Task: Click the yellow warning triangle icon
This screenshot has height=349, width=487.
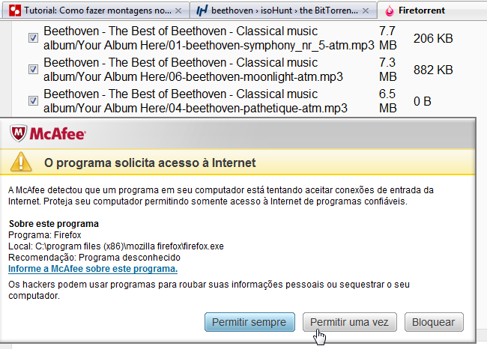Action: pos(21,162)
